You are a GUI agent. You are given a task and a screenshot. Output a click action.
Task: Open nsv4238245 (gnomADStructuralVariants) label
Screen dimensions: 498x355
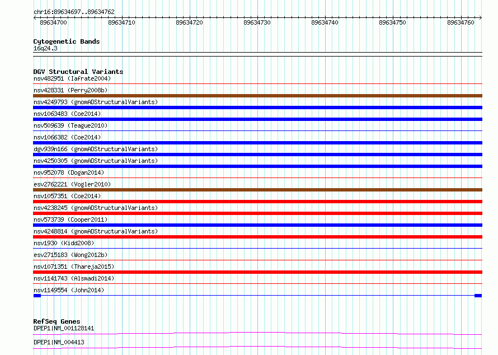(96, 208)
